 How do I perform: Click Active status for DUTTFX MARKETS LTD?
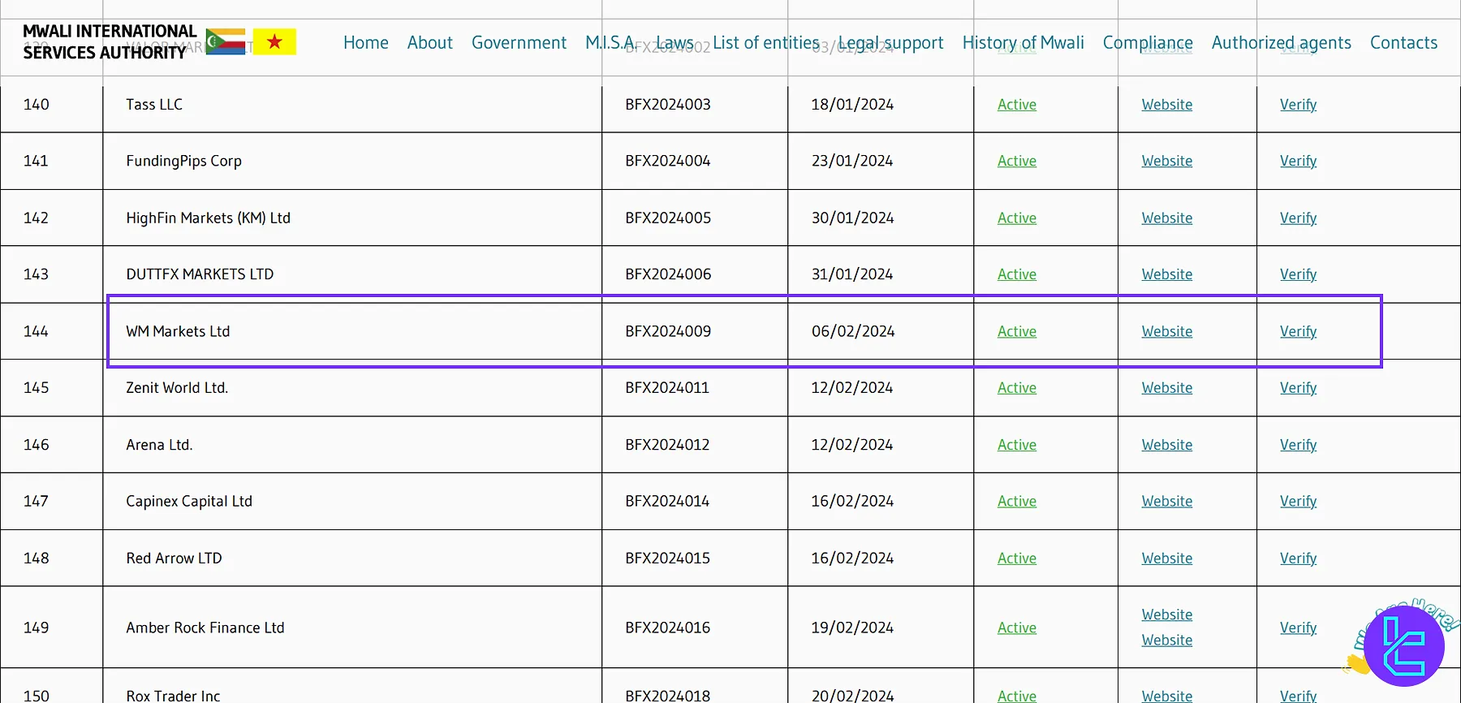pos(1016,274)
